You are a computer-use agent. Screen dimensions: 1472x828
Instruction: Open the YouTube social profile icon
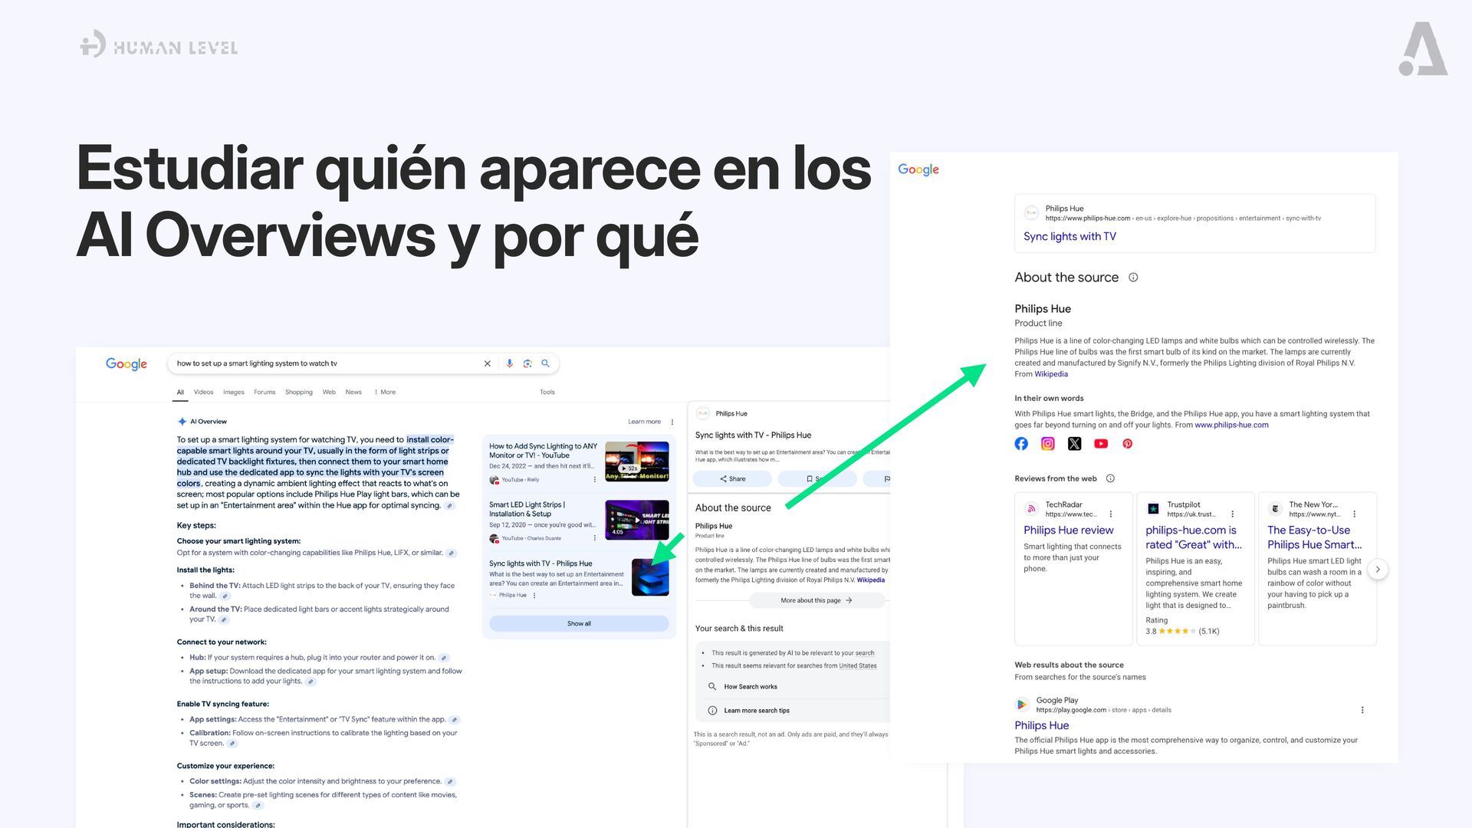click(1101, 444)
